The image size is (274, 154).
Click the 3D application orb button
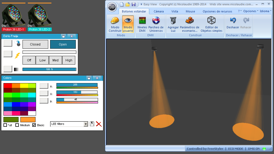click(112, 7)
